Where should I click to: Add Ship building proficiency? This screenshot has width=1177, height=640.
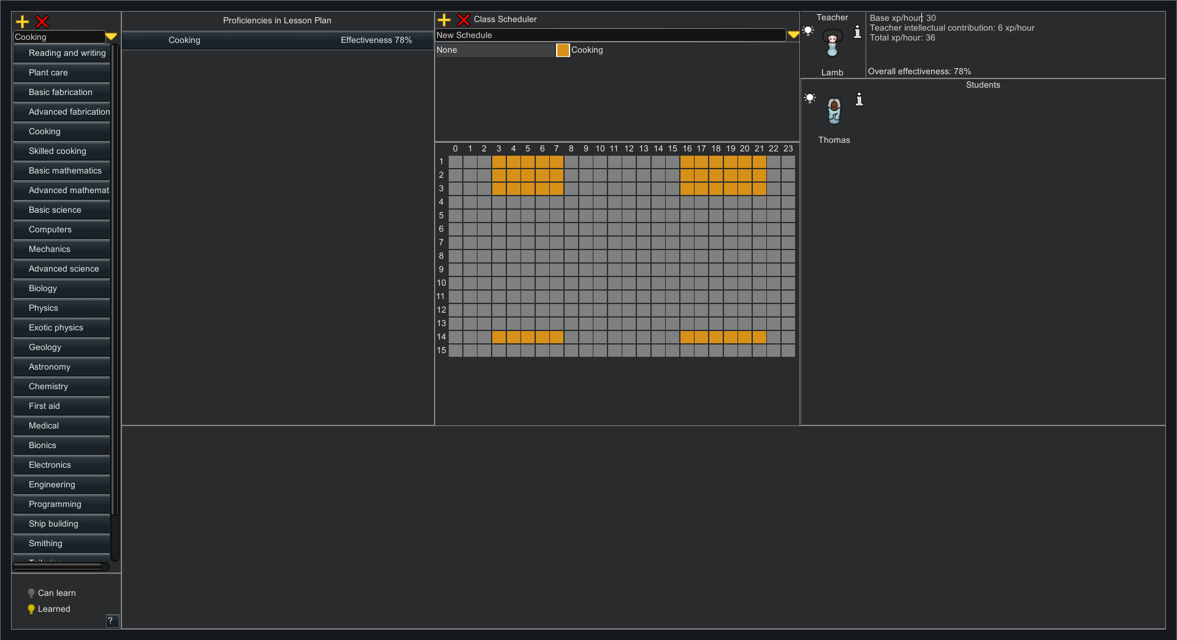[x=62, y=524]
